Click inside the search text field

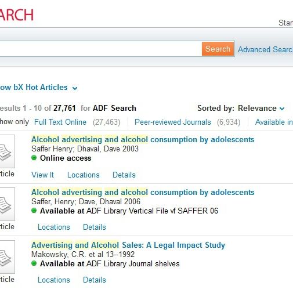pos(100,49)
